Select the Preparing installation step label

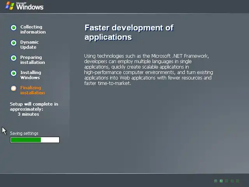point(33,60)
